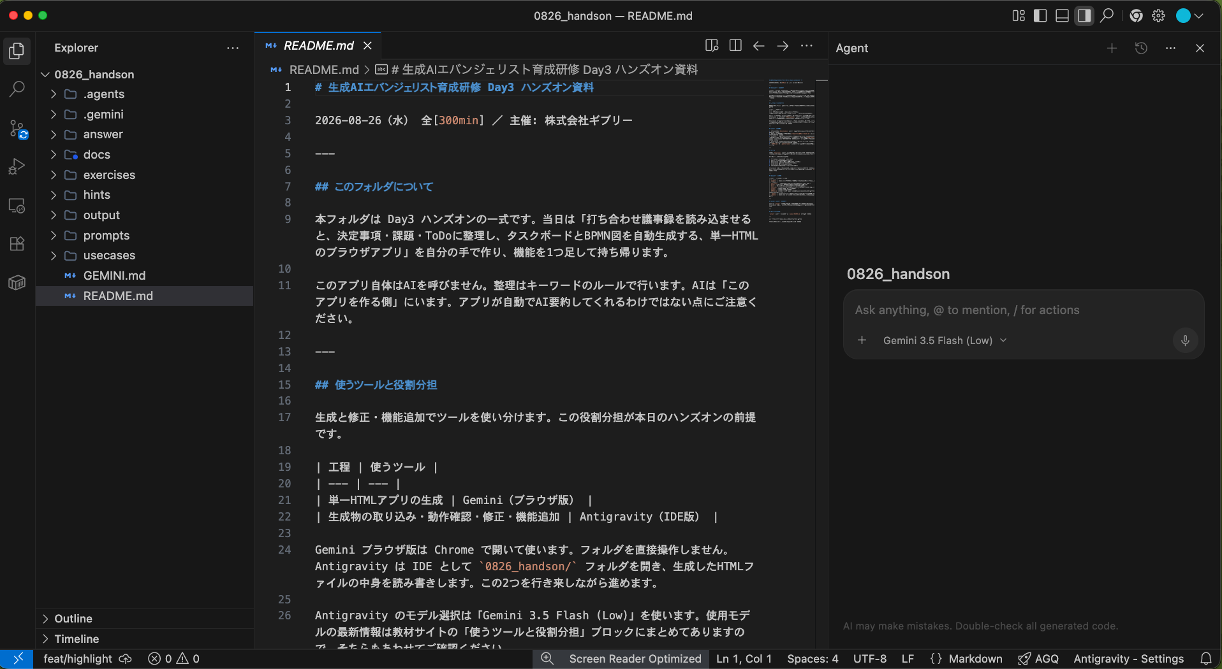Screen dimensions: 1222x669
Task: Open AGQ status bar item
Action: click(1038, 659)
